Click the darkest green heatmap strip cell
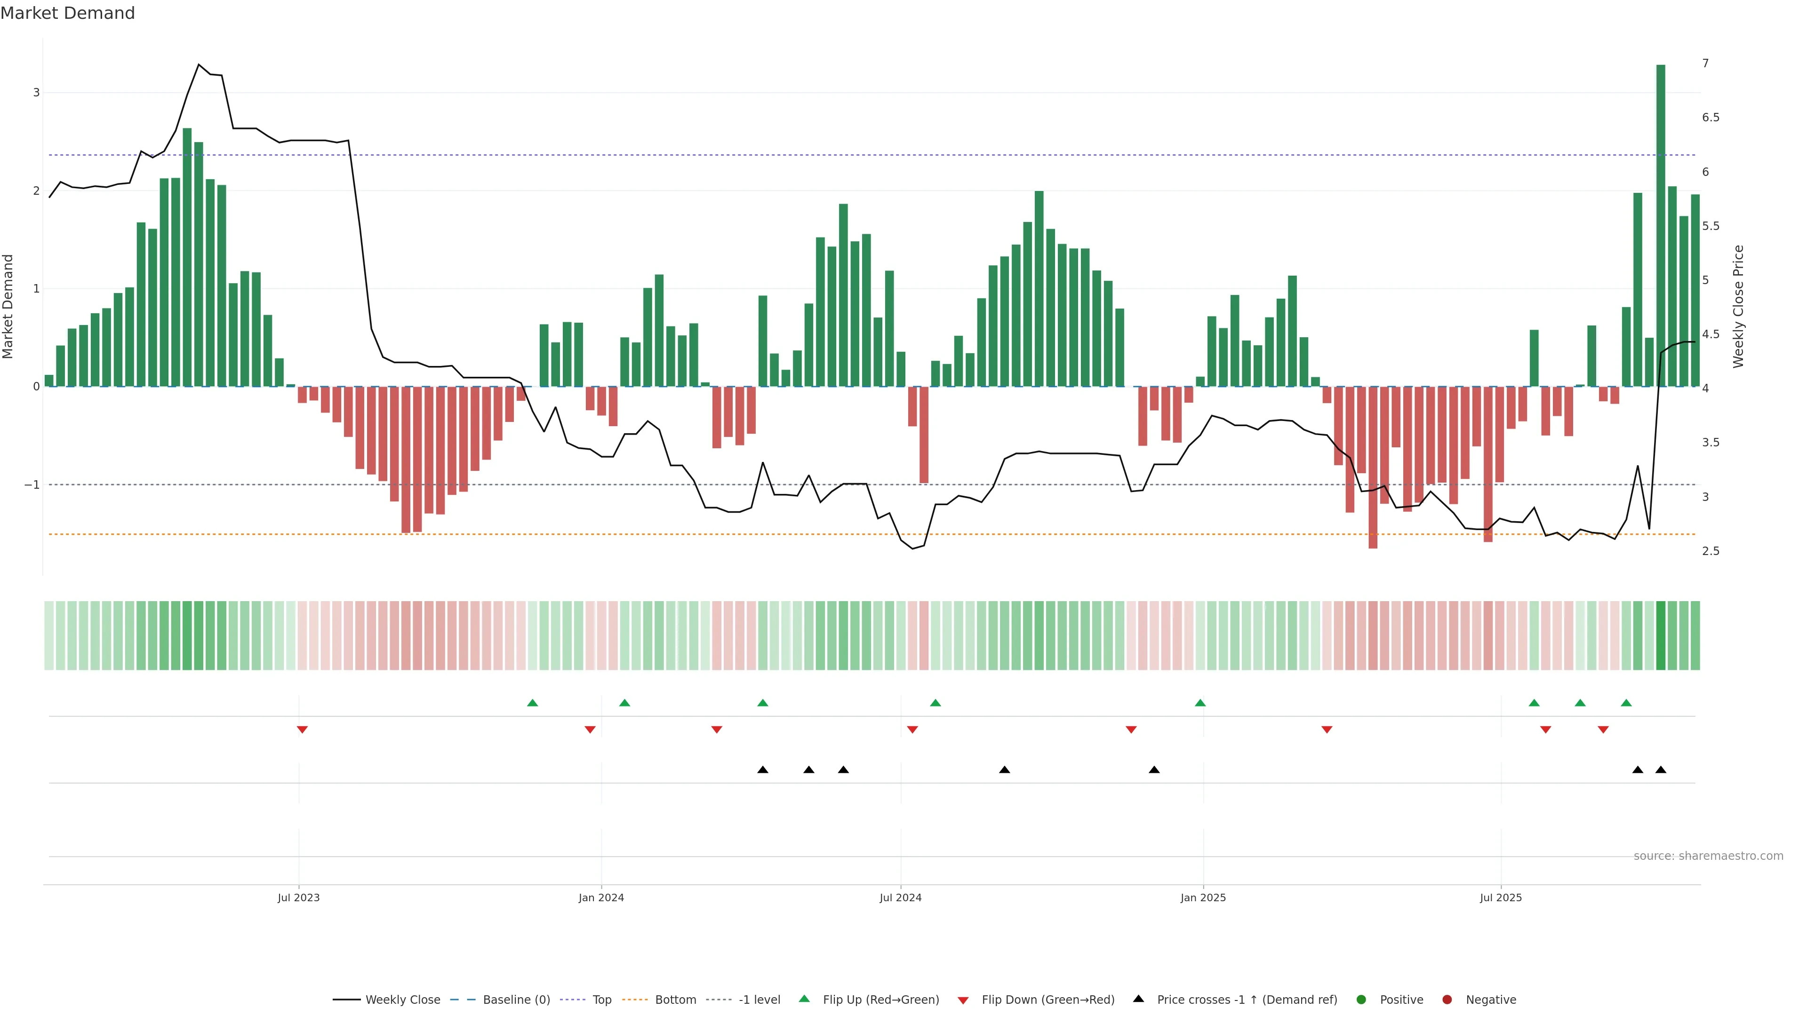 point(1660,635)
